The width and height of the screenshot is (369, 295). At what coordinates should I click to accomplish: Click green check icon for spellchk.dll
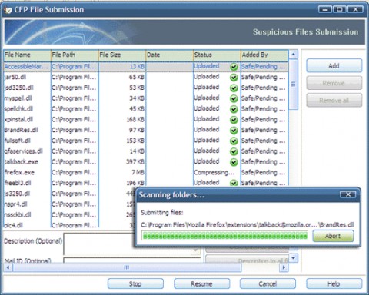(234, 109)
